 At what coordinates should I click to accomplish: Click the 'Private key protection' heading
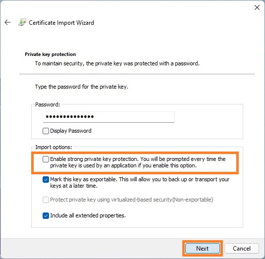tap(50, 54)
